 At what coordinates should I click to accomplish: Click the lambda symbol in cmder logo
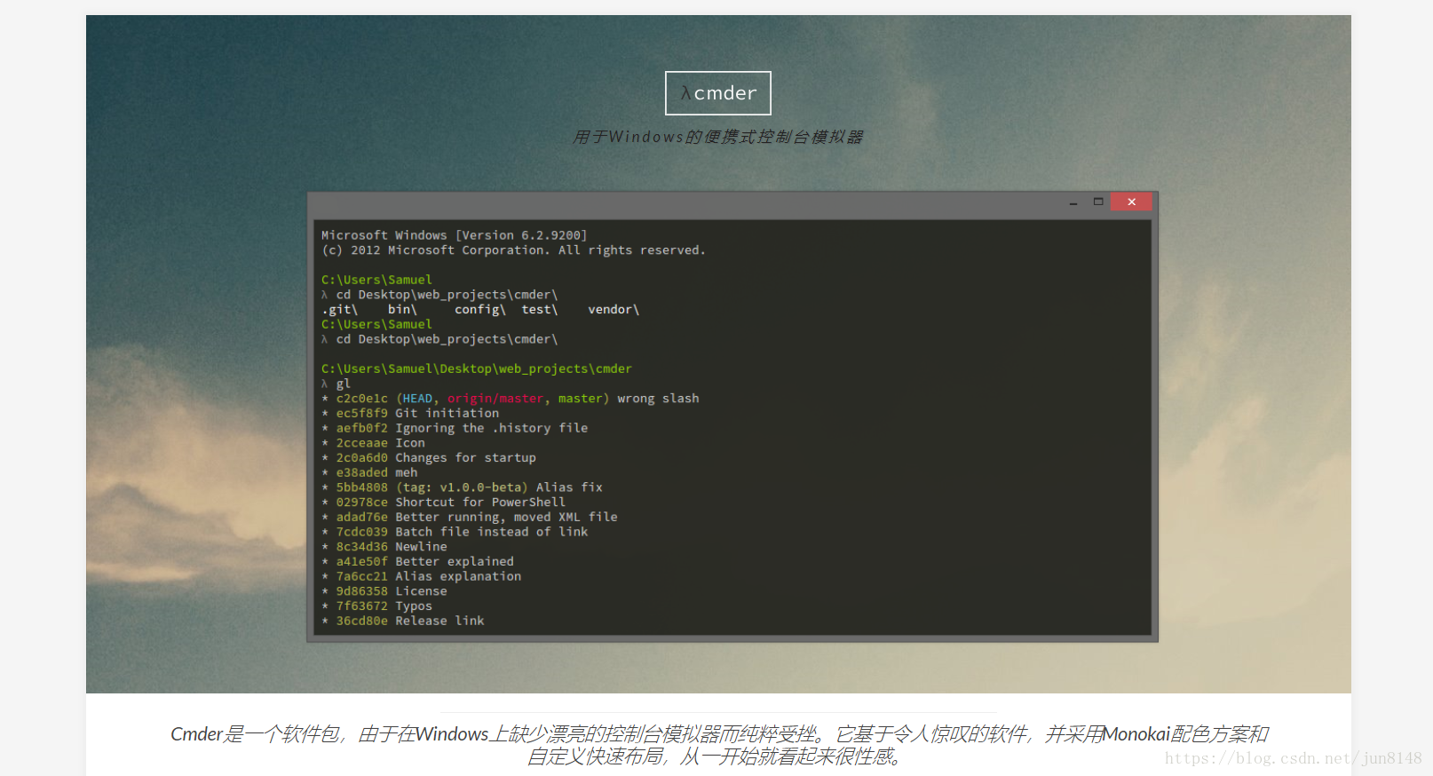[685, 92]
